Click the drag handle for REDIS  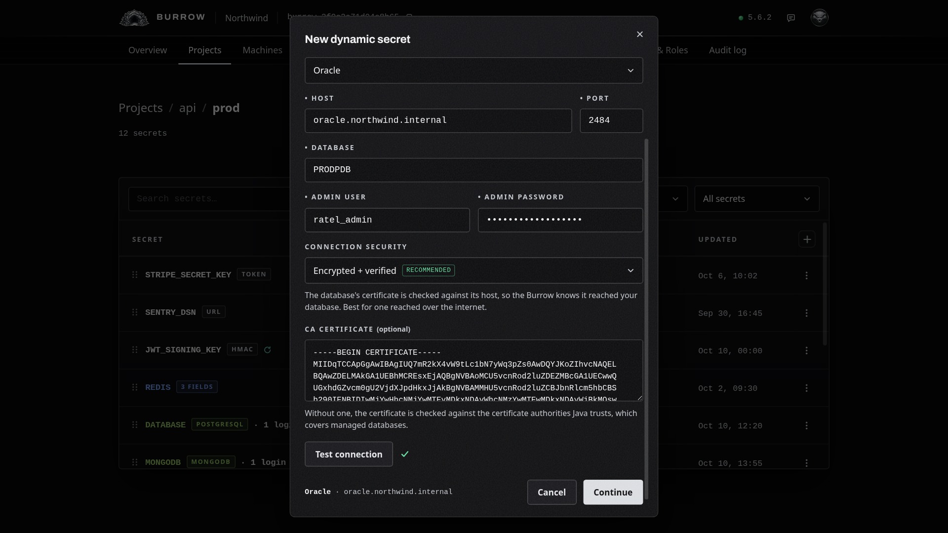[135, 387]
